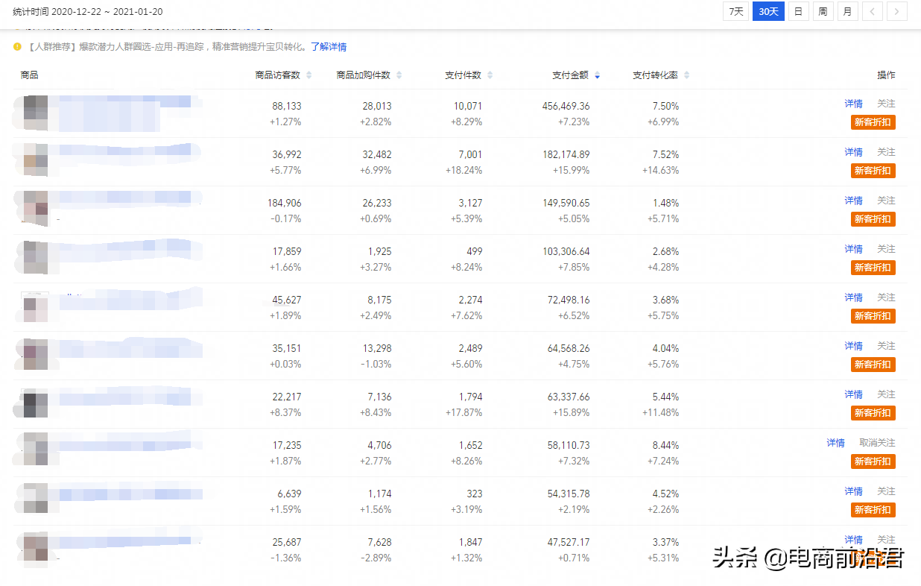This screenshot has width=921, height=586.
Task: Open 详情 for row with 58,110.73
Action: click(836, 443)
